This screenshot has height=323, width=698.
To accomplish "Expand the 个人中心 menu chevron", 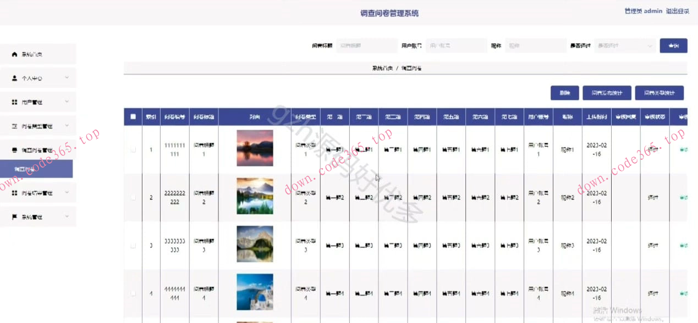I will tap(67, 78).
